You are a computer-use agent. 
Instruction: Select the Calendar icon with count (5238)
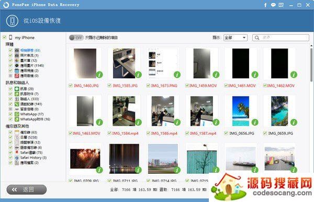point(17,137)
